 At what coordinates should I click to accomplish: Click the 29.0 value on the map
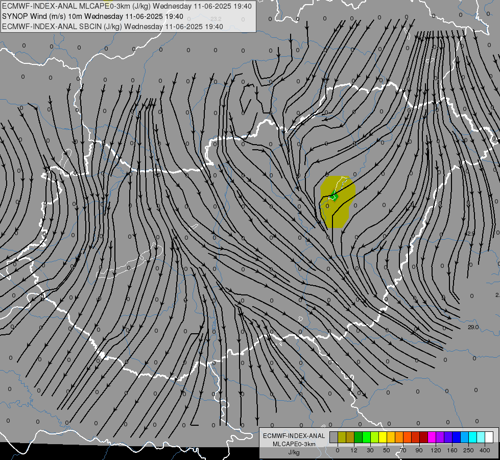point(473,327)
